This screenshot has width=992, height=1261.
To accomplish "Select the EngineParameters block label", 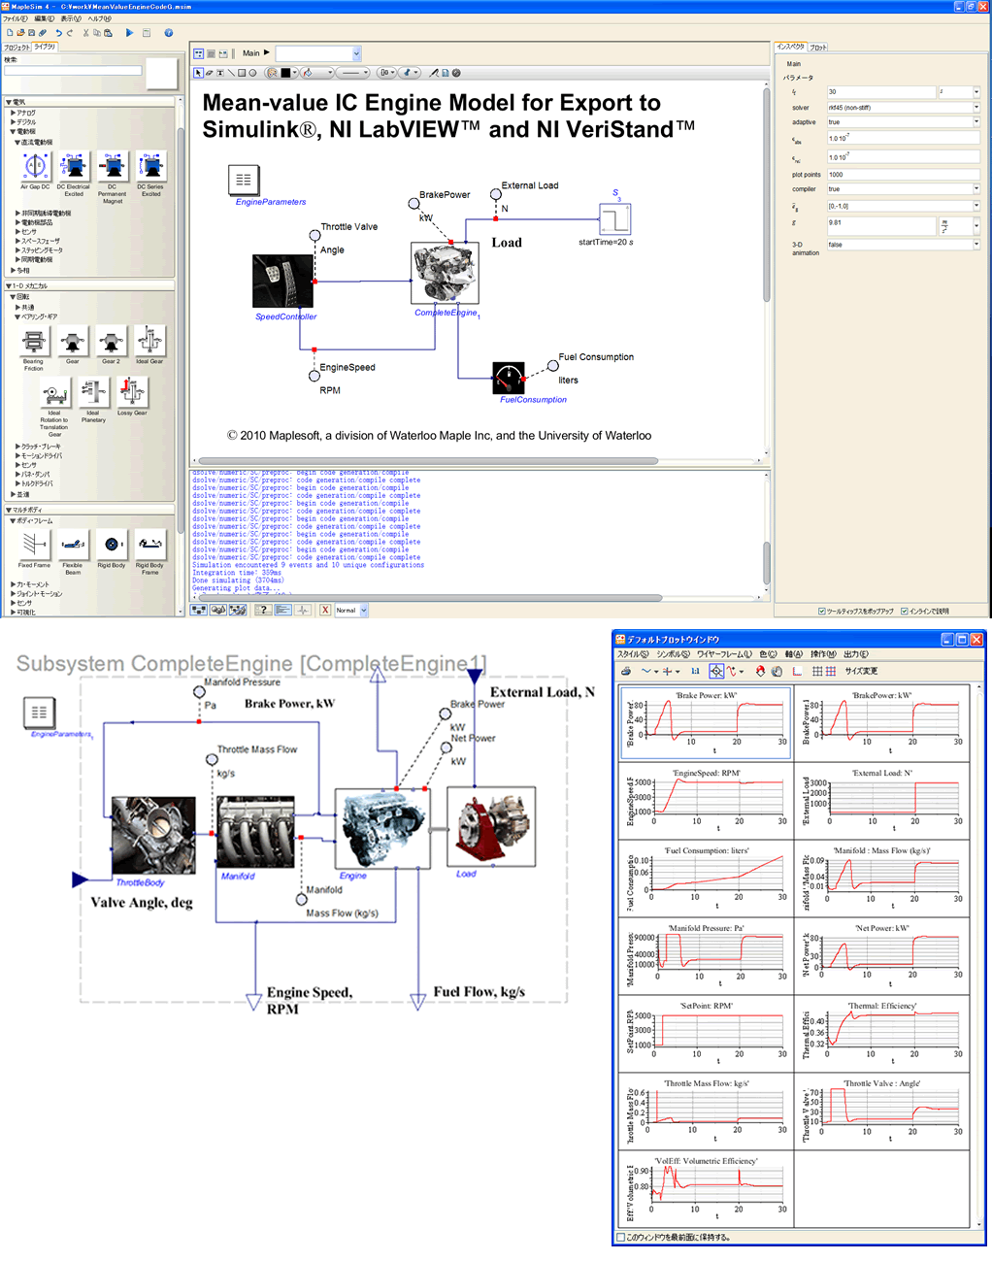I will tap(271, 202).
